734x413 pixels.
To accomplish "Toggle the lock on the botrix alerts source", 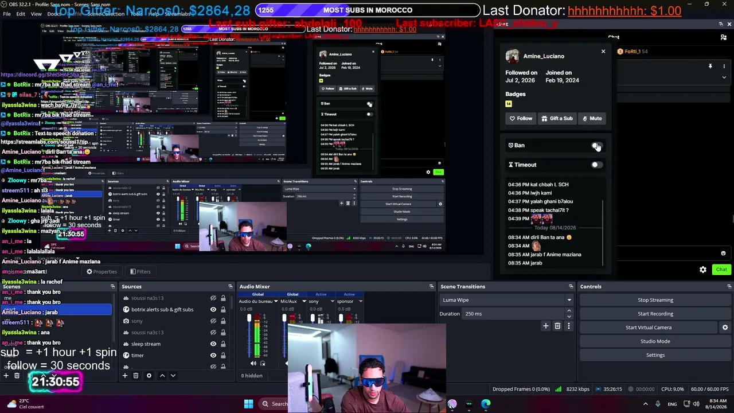I will (223, 310).
